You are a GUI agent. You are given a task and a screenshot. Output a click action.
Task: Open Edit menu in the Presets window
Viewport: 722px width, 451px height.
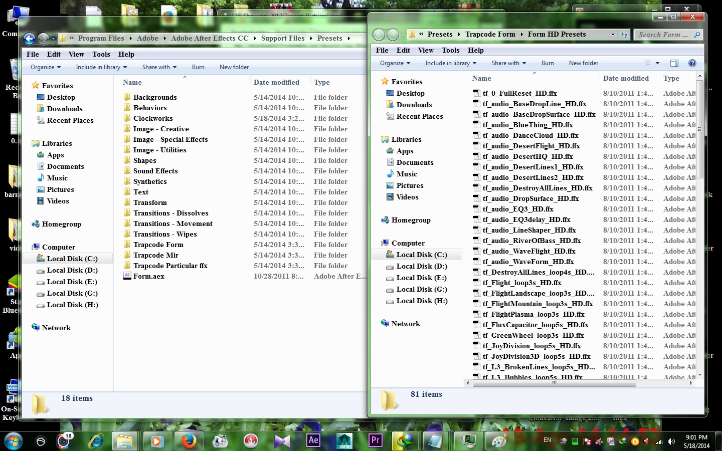pyautogui.click(x=54, y=54)
